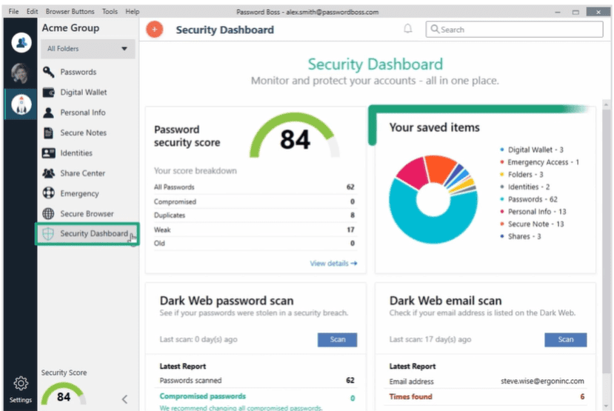The height and width of the screenshot is (411, 614).
Task: Click the Search input field
Action: point(514,30)
